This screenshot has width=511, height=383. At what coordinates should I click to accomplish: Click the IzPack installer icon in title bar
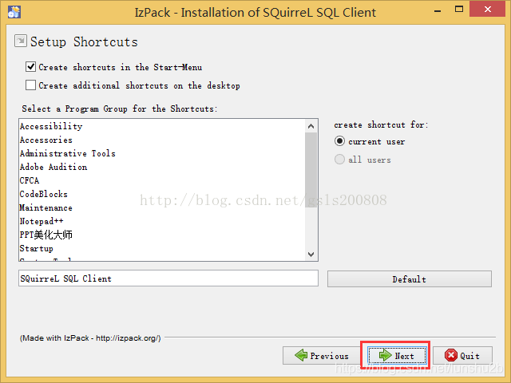click(x=14, y=12)
